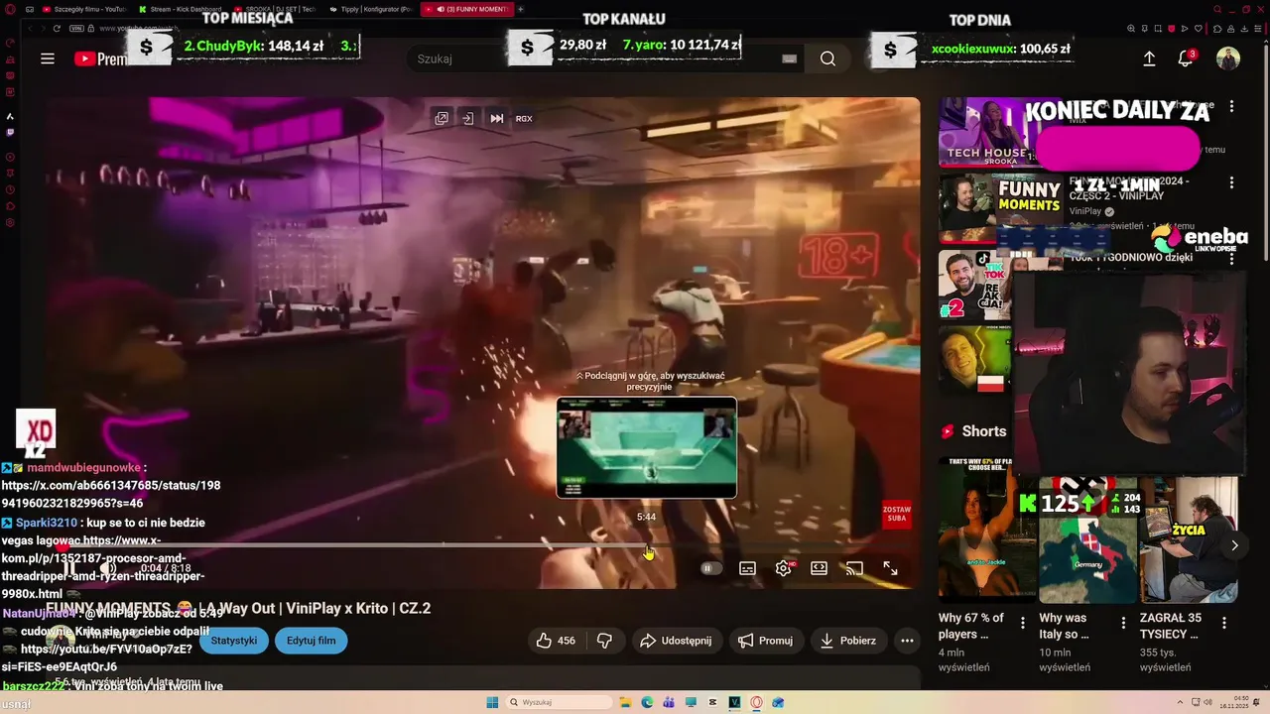Open a new browser tab

[521, 9]
